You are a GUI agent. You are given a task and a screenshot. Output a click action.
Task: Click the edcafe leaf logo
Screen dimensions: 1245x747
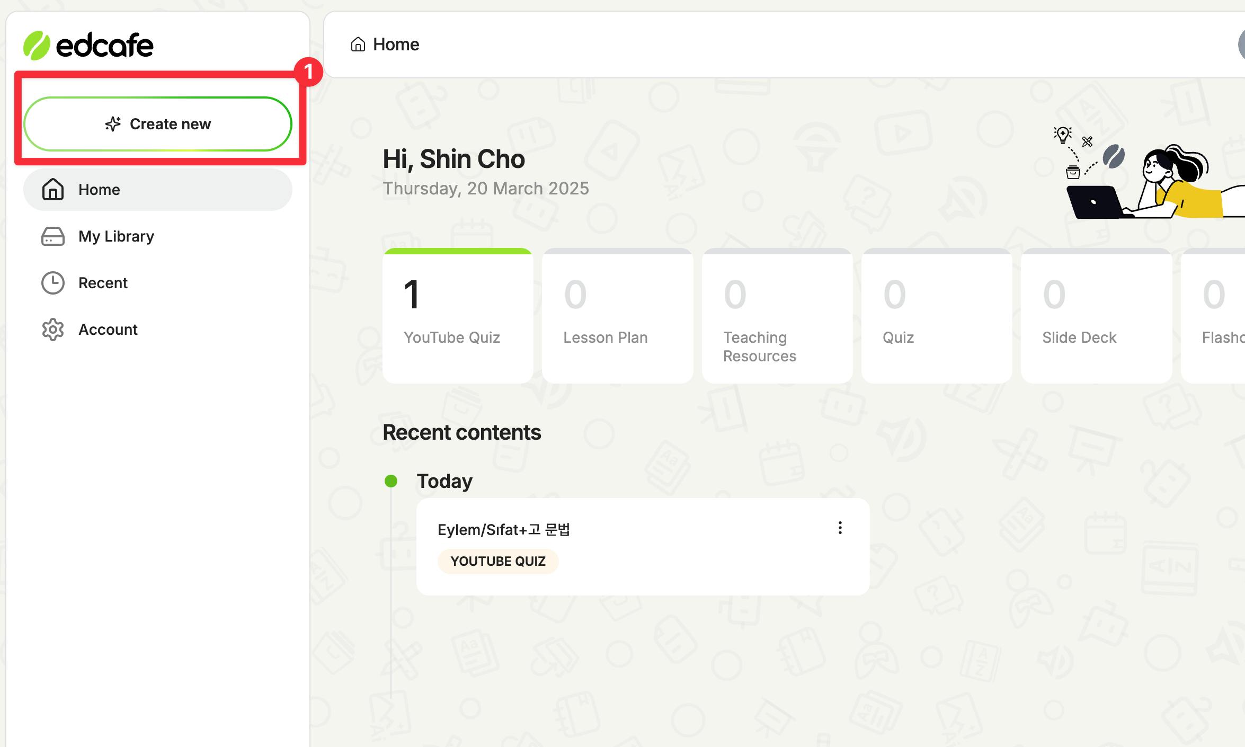pos(36,46)
